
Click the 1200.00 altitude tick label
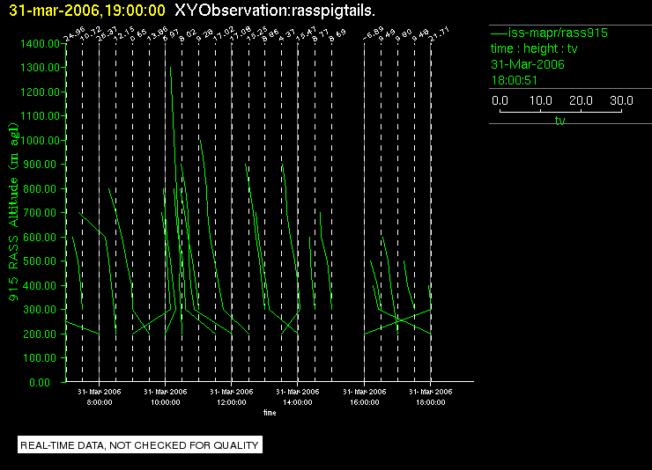click(40, 92)
